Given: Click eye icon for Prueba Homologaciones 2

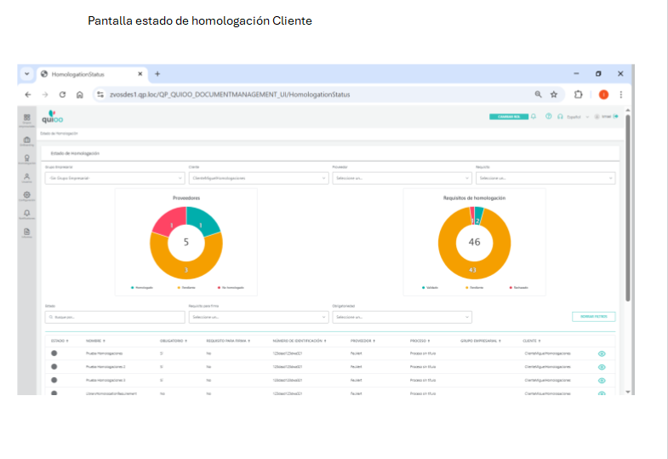Looking at the screenshot, I should click(x=602, y=366).
